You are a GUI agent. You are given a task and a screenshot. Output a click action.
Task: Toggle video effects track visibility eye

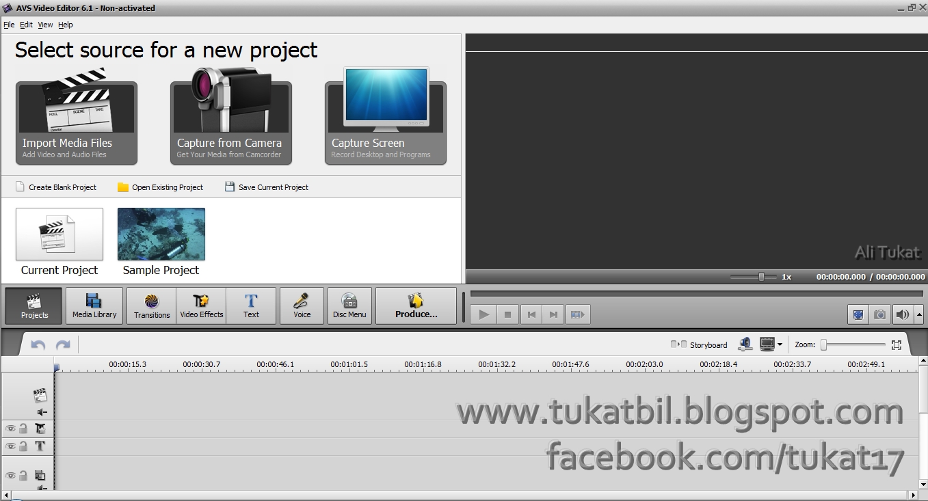click(10, 429)
